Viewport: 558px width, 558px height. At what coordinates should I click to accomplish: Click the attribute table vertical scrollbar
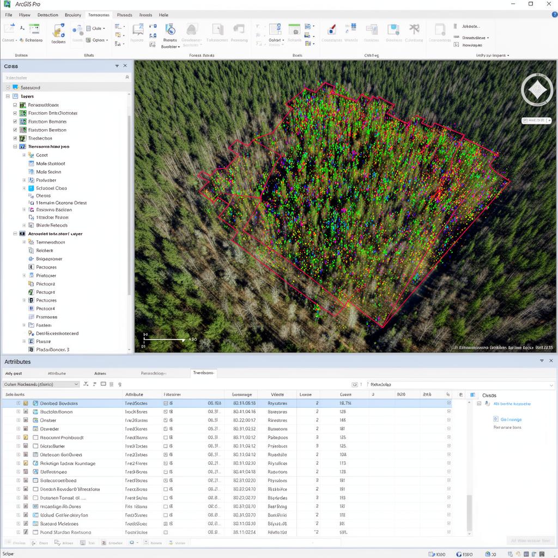469,512
